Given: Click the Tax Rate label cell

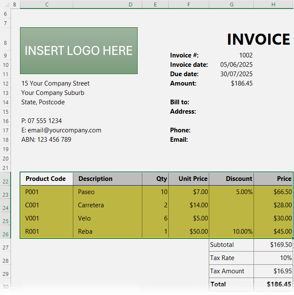Looking at the screenshot, I should [231, 258].
